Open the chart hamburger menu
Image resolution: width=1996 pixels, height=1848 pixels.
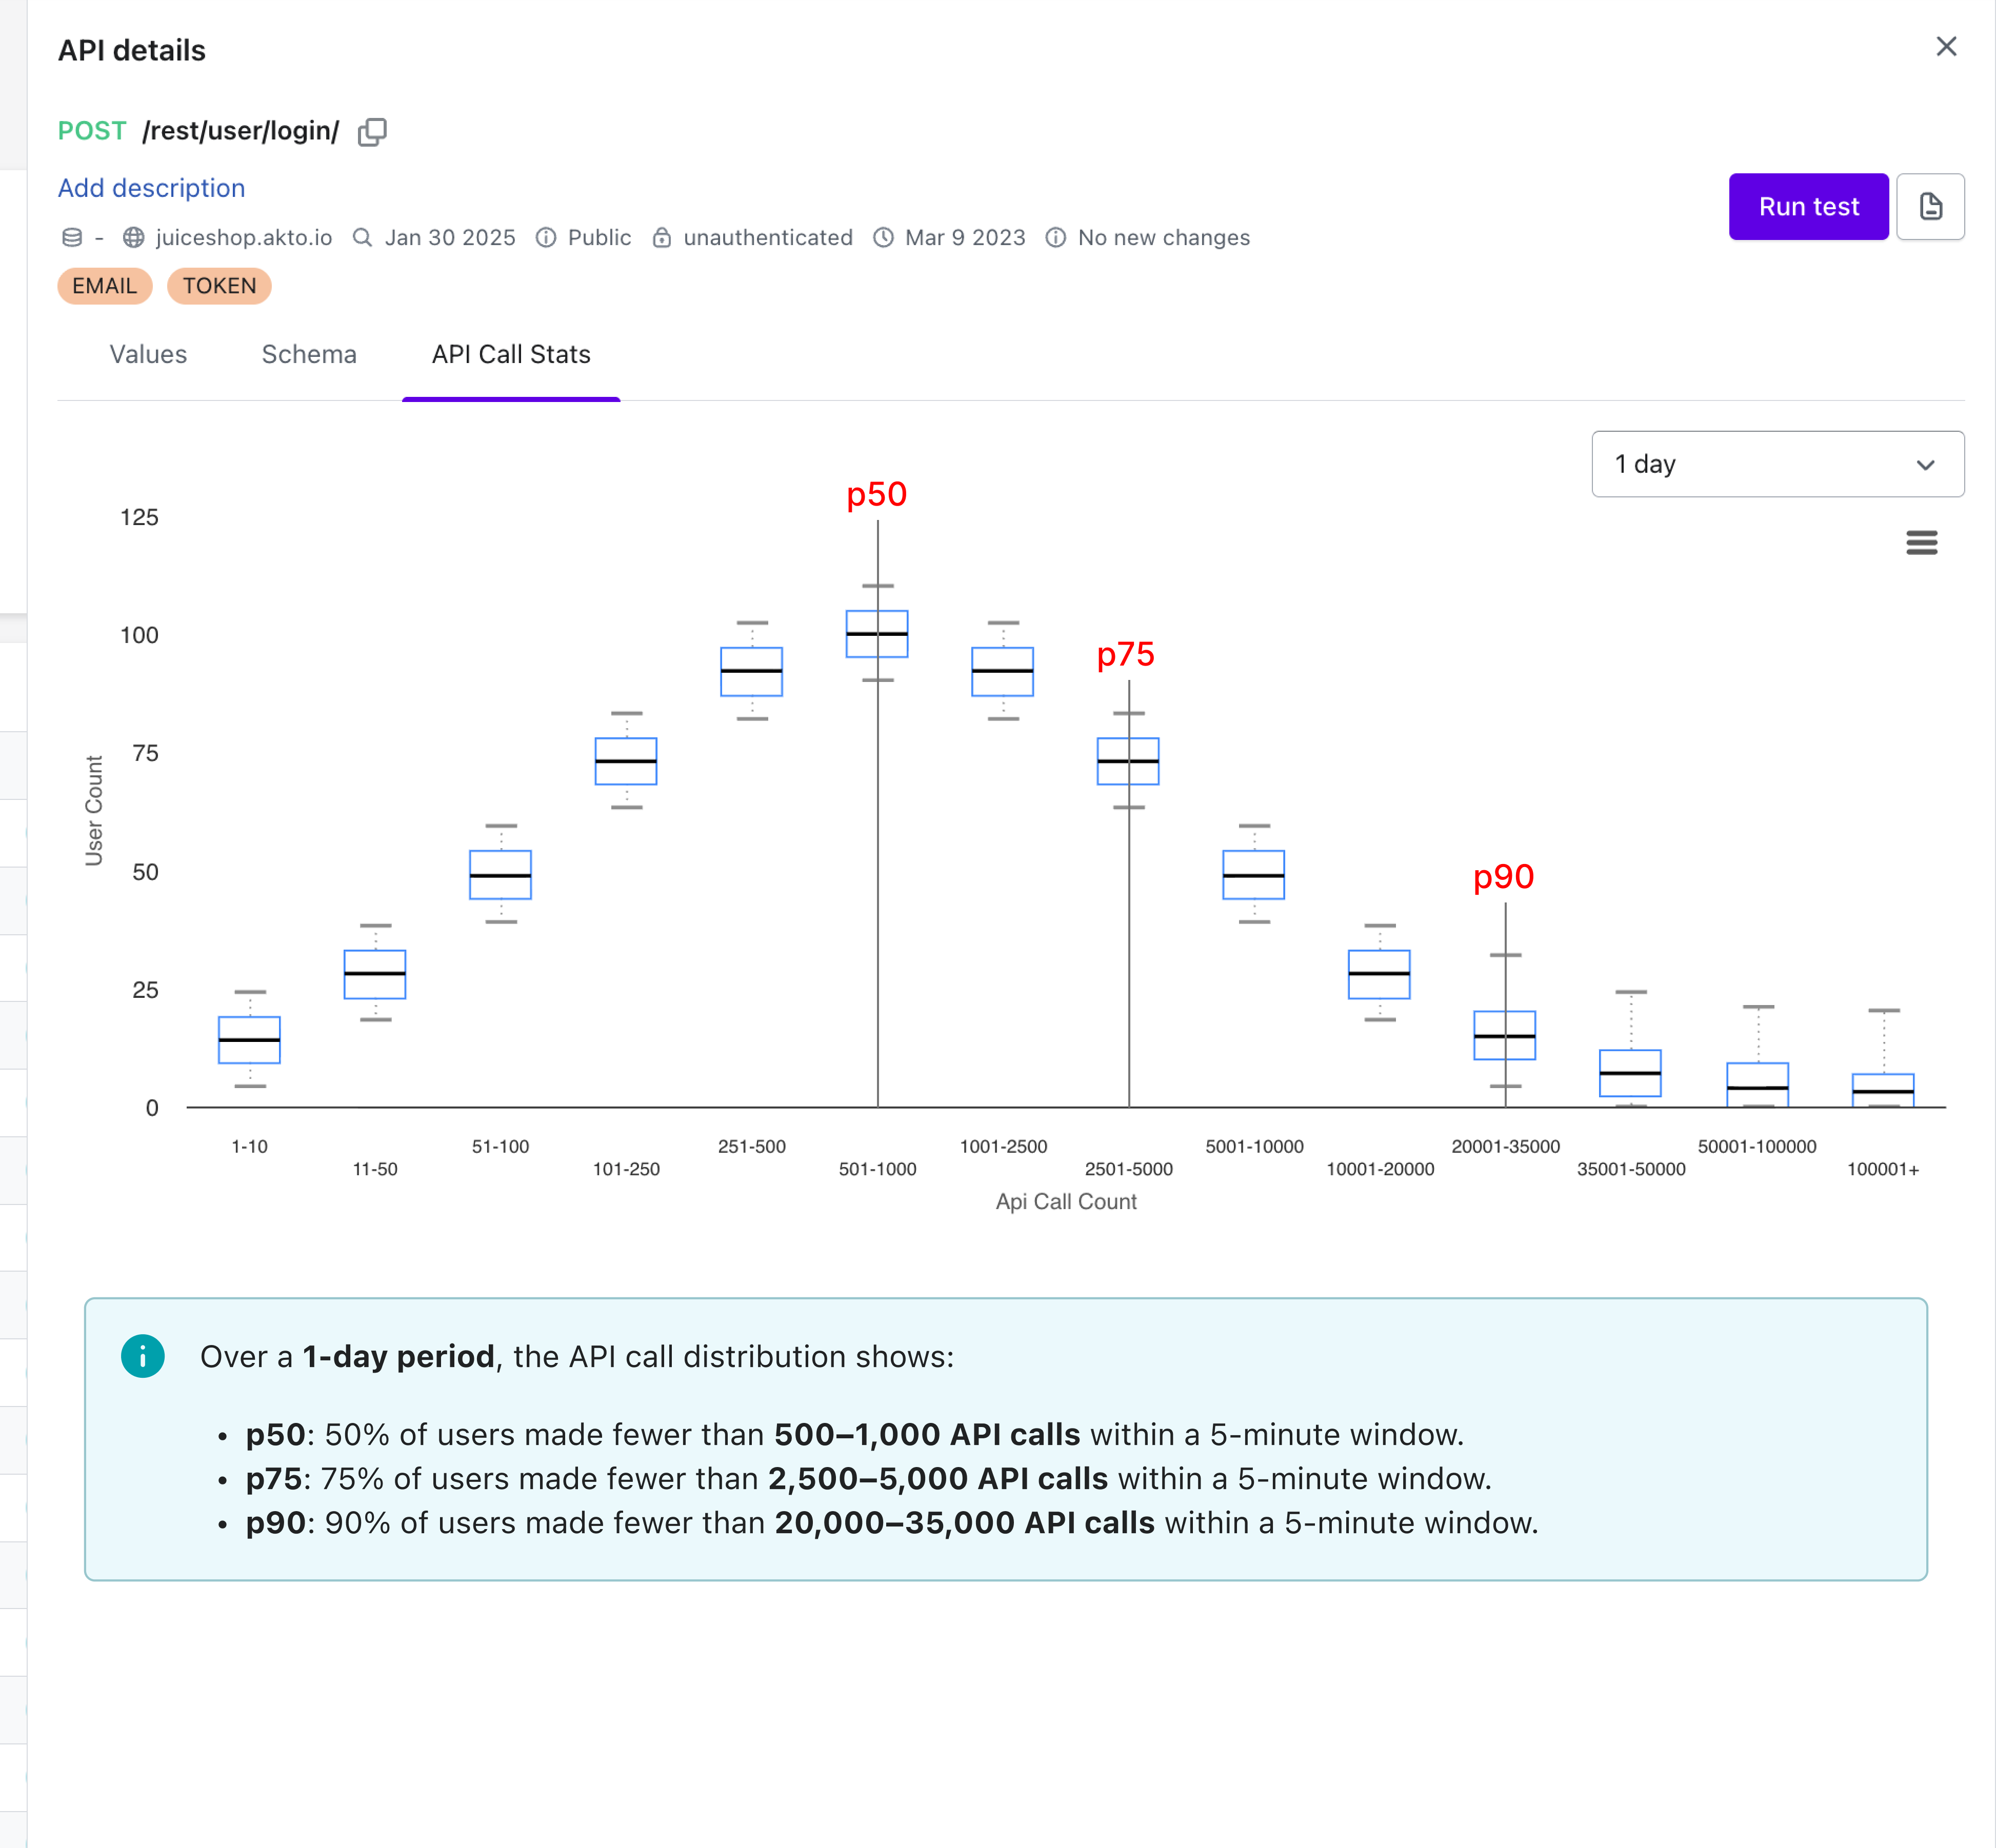1921,543
